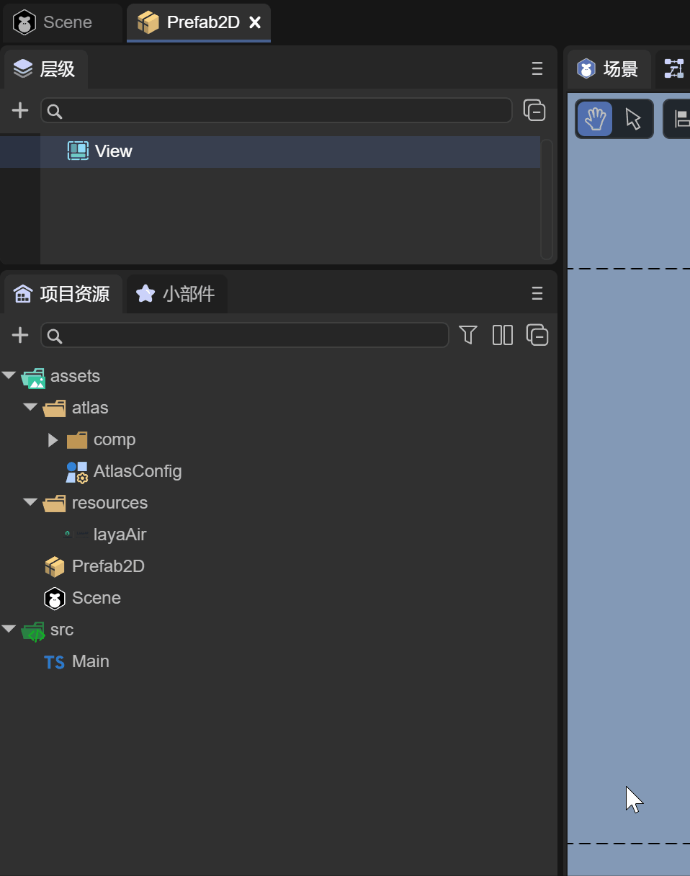Click the add asset plus icon in project panel
Screen dimensions: 690x876
(x=20, y=335)
